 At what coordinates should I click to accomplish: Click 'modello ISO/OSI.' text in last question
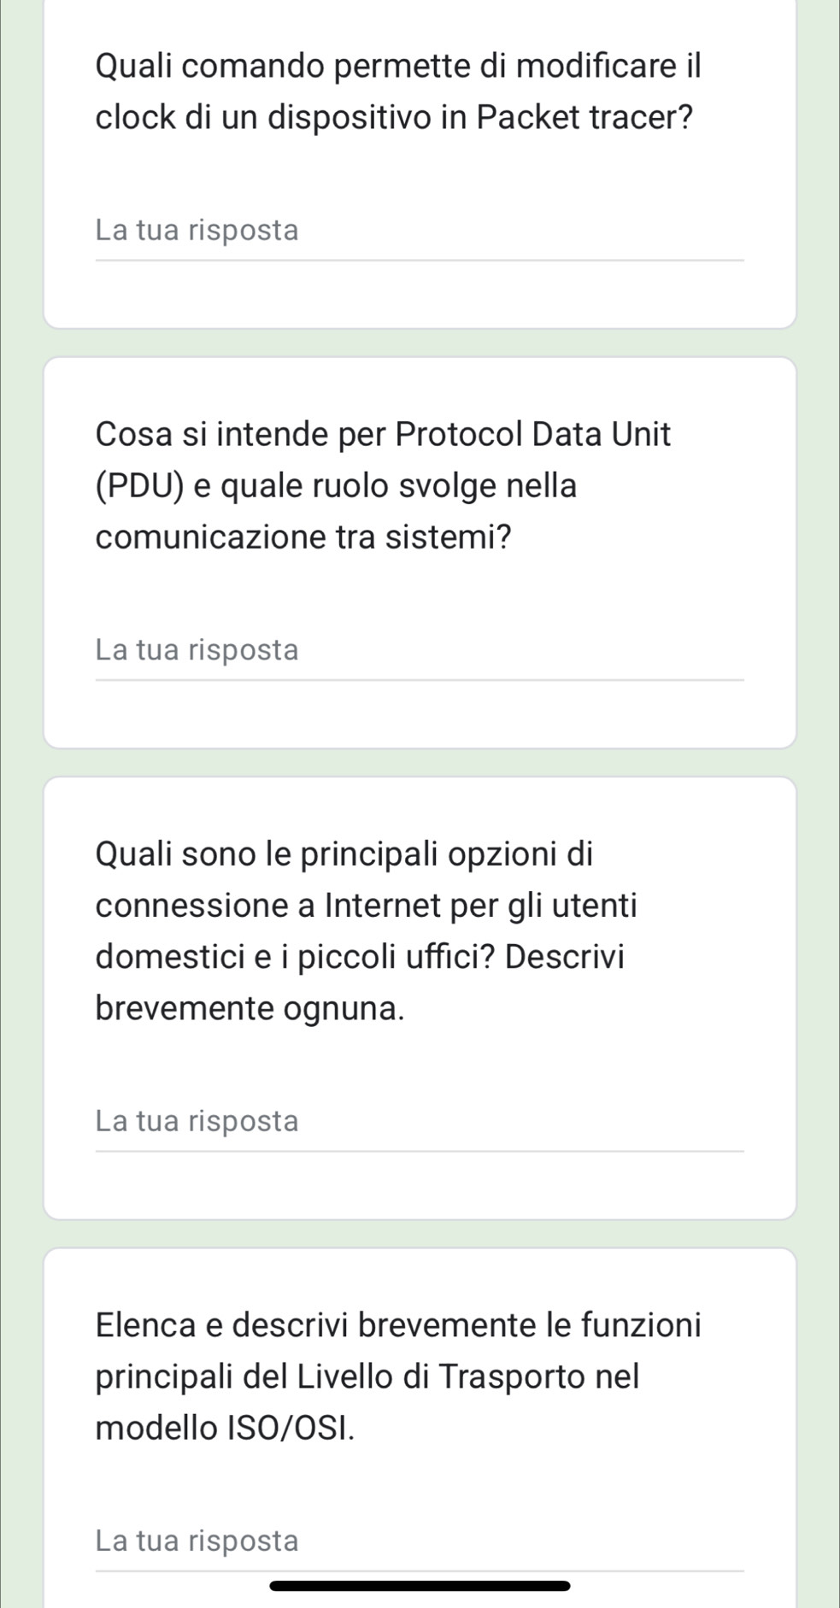click(225, 1428)
